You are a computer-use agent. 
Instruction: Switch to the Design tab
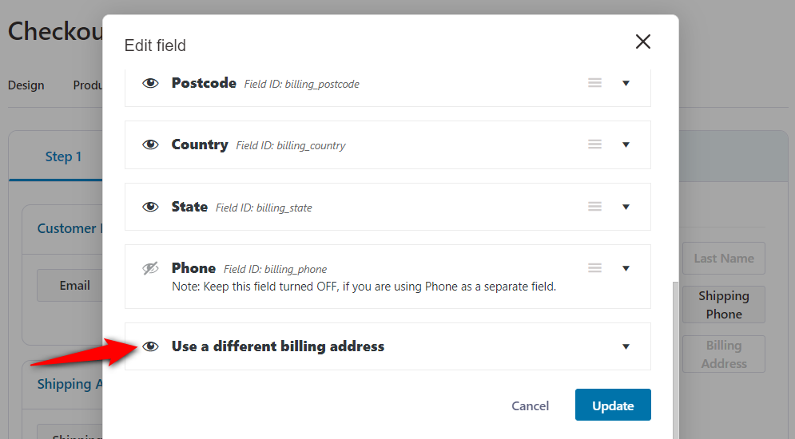(x=26, y=85)
